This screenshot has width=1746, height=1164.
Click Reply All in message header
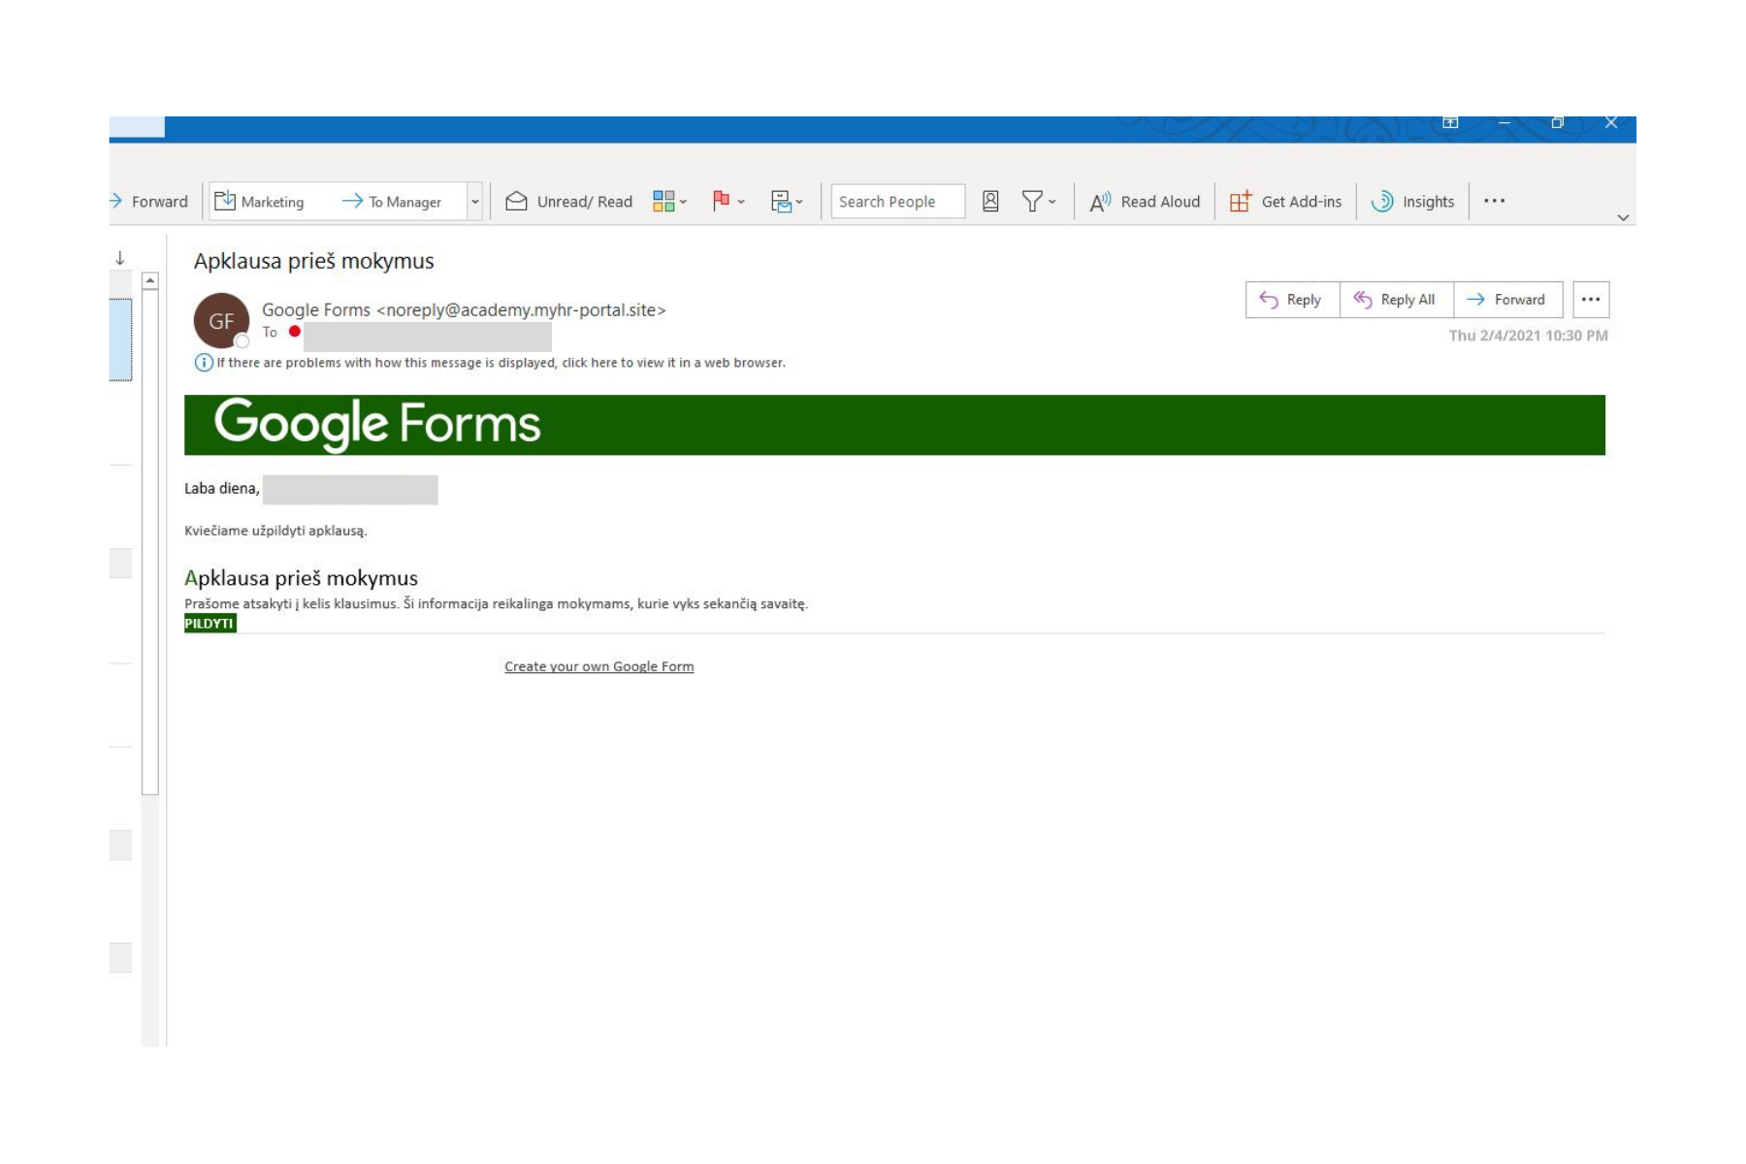click(1396, 300)
